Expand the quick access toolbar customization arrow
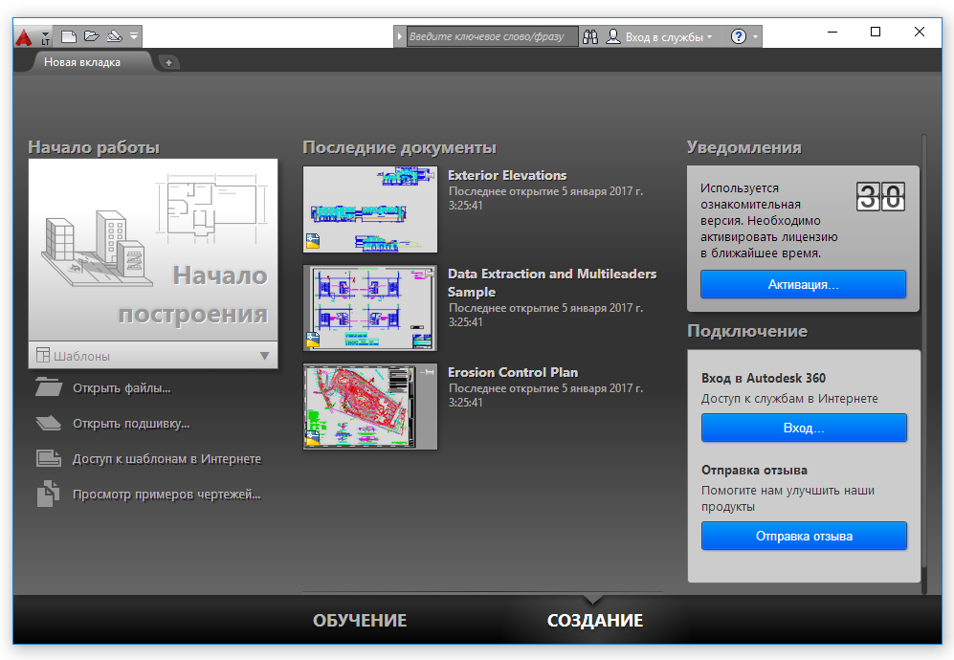 click(x=134, y=36)
